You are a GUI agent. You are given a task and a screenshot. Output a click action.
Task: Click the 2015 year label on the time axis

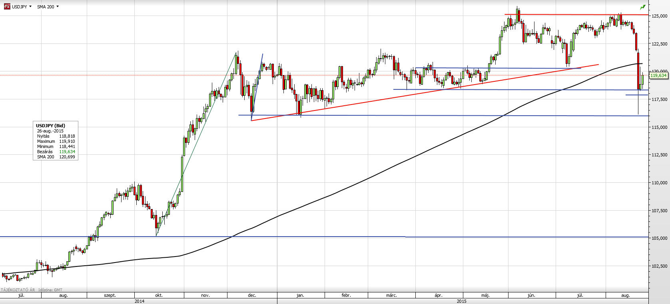(462, 301)
